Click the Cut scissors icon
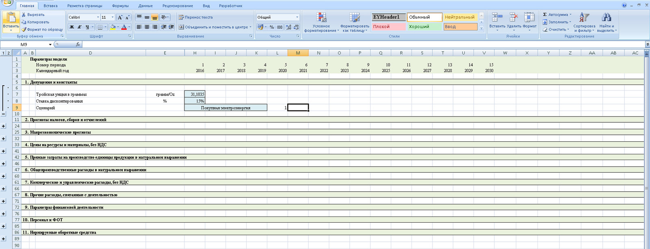 24,15
